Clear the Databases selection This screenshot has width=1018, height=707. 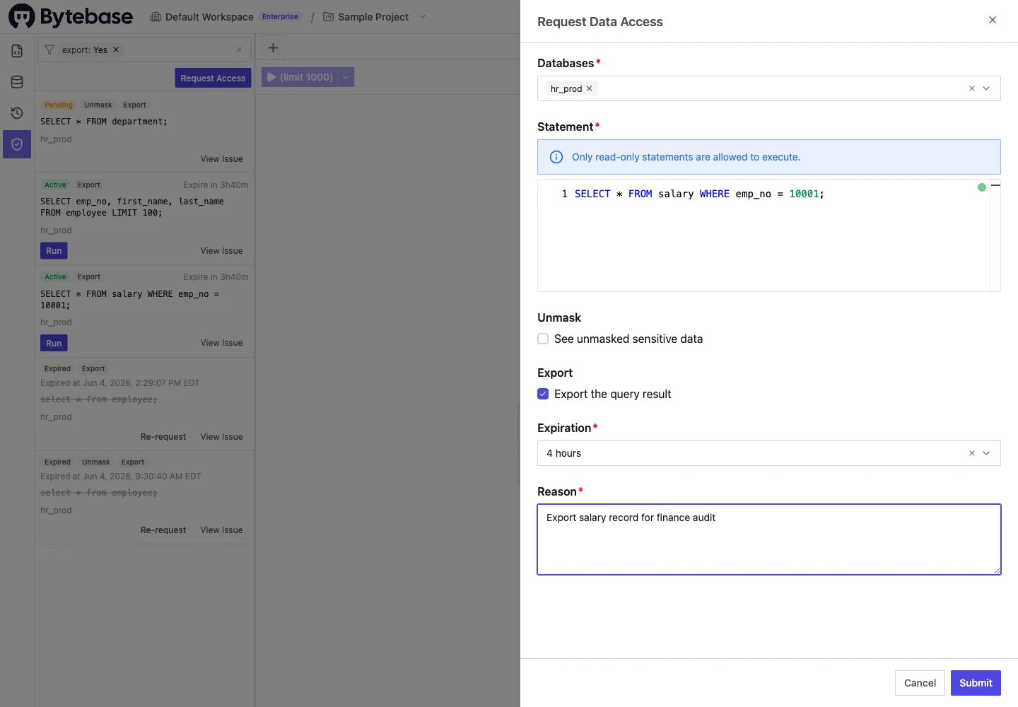[x=972, y=88]
